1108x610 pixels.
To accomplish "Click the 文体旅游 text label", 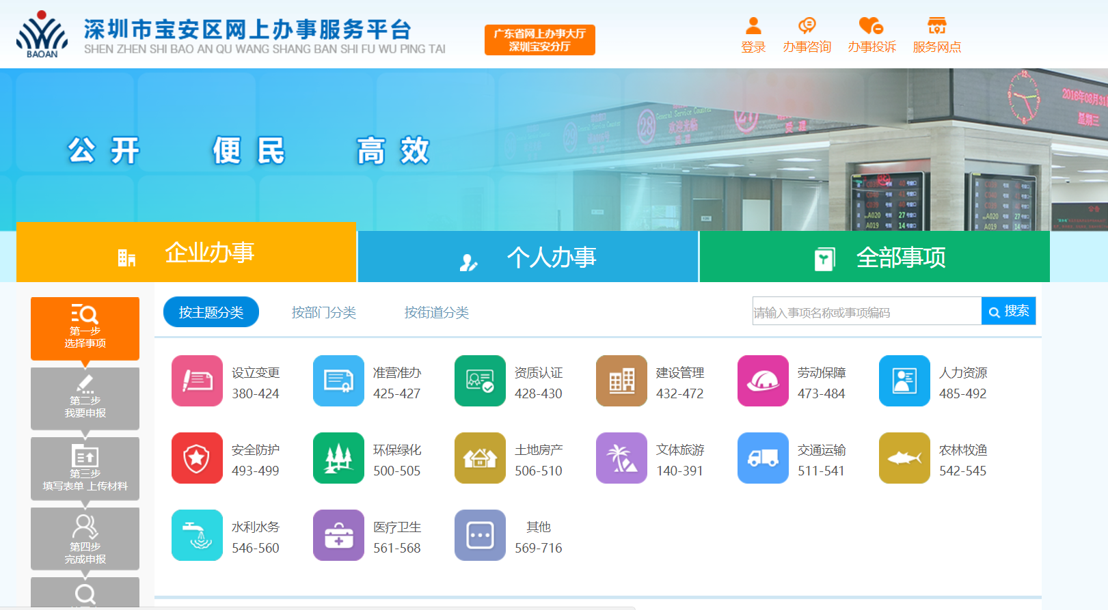I will [x=680, y=449].
